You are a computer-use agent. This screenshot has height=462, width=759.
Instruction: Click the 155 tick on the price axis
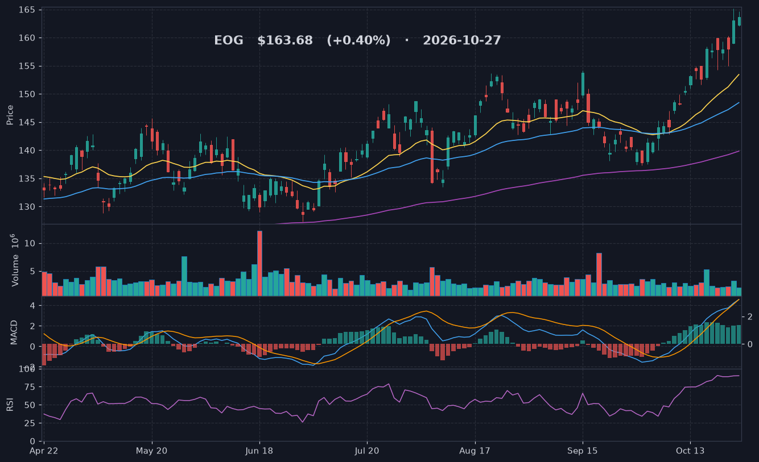[27, 66]
